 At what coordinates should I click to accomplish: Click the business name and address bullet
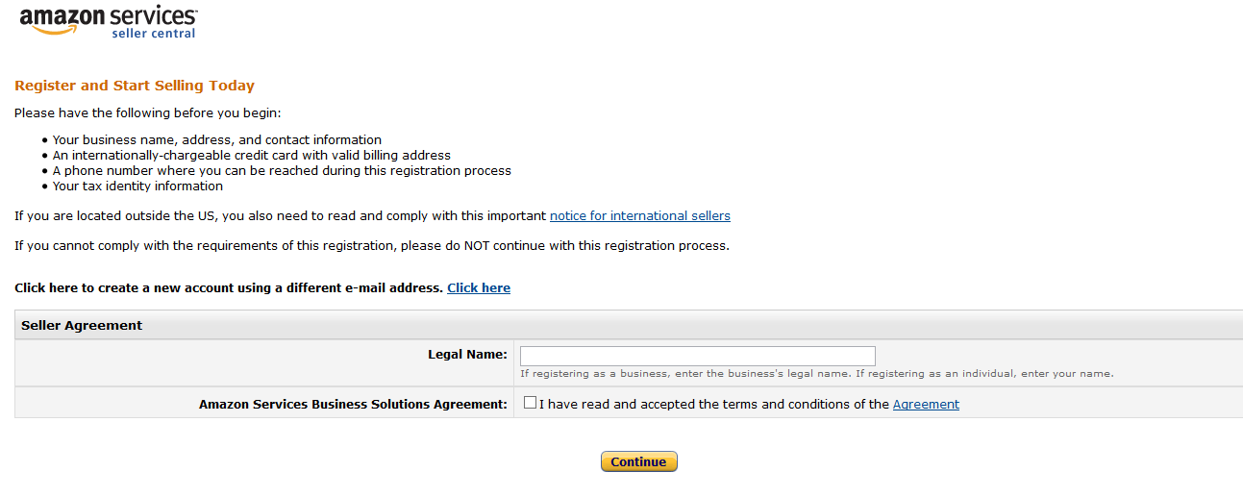[216, 139]
